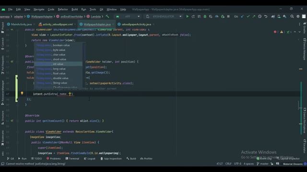307x172 pixels.
Task: Select 'int value' autocomplete suggestion
Action: pos(59,64)
